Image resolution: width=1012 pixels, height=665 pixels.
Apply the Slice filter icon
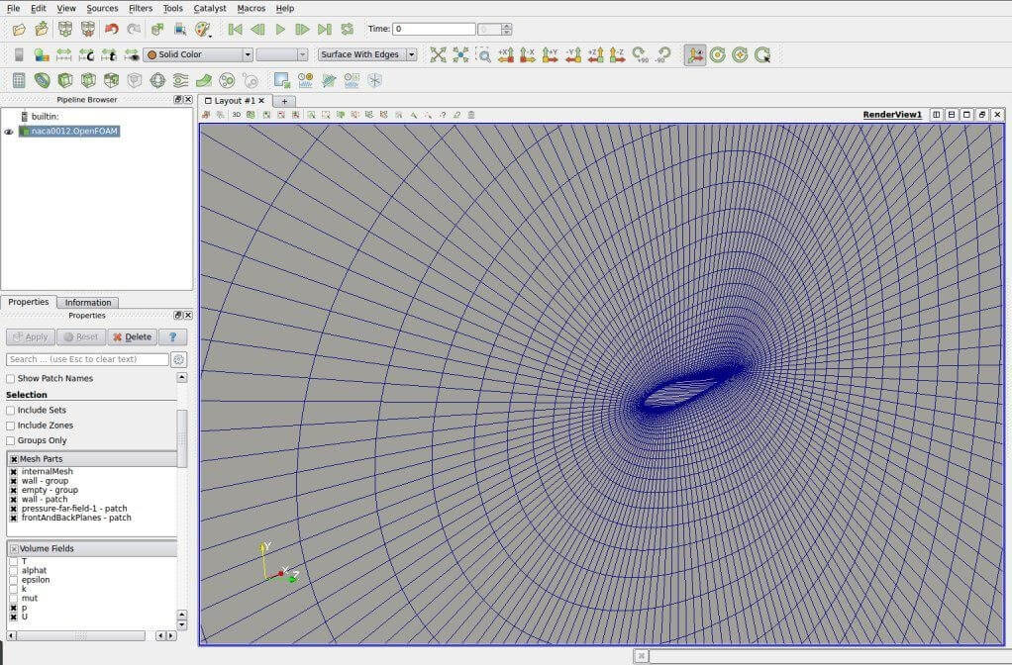(88, 80)
